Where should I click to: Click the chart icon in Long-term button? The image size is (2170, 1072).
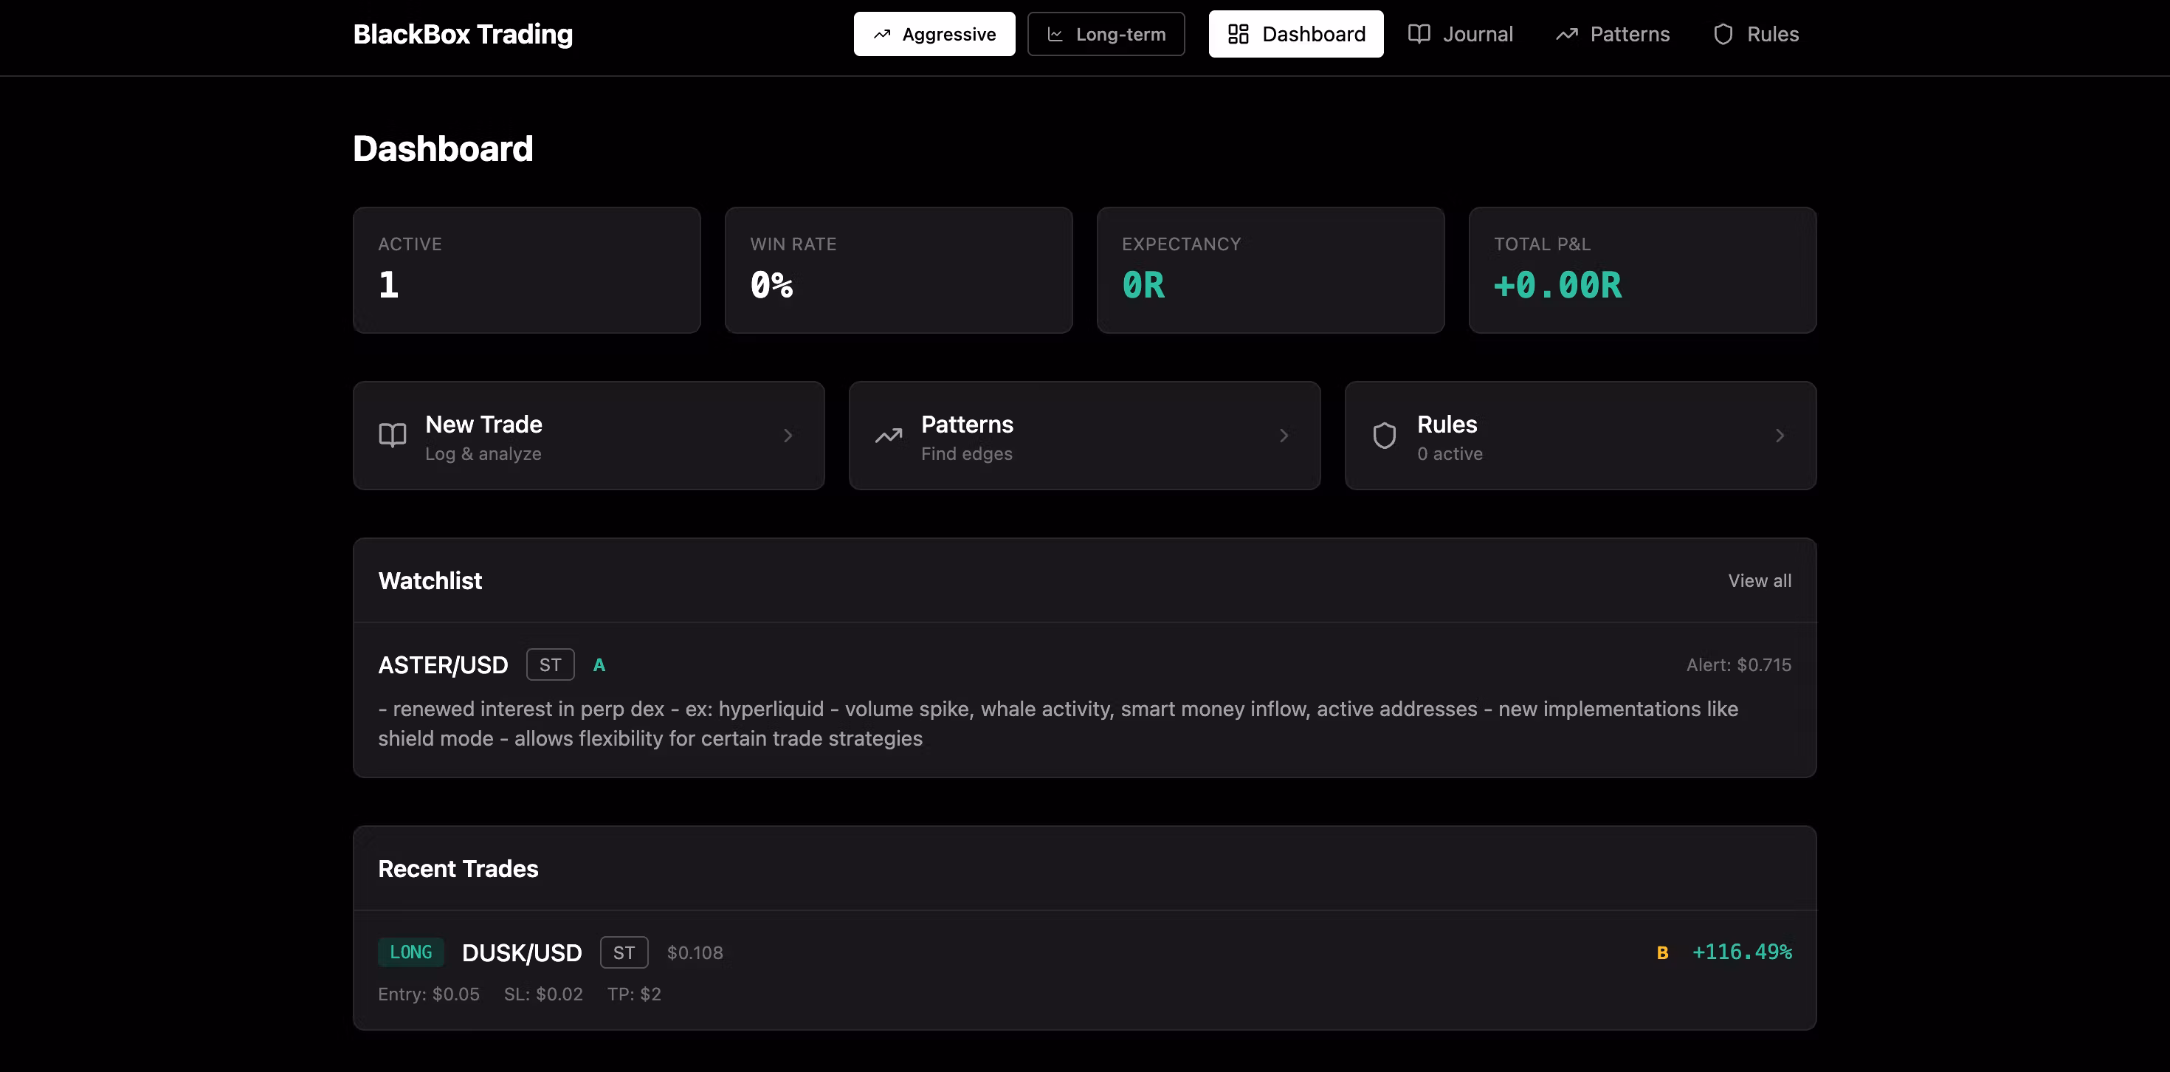1055,35
